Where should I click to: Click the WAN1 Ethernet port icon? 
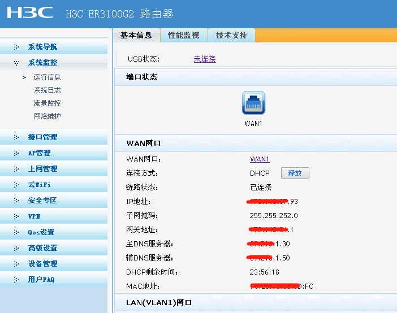(x=253, y=103)
